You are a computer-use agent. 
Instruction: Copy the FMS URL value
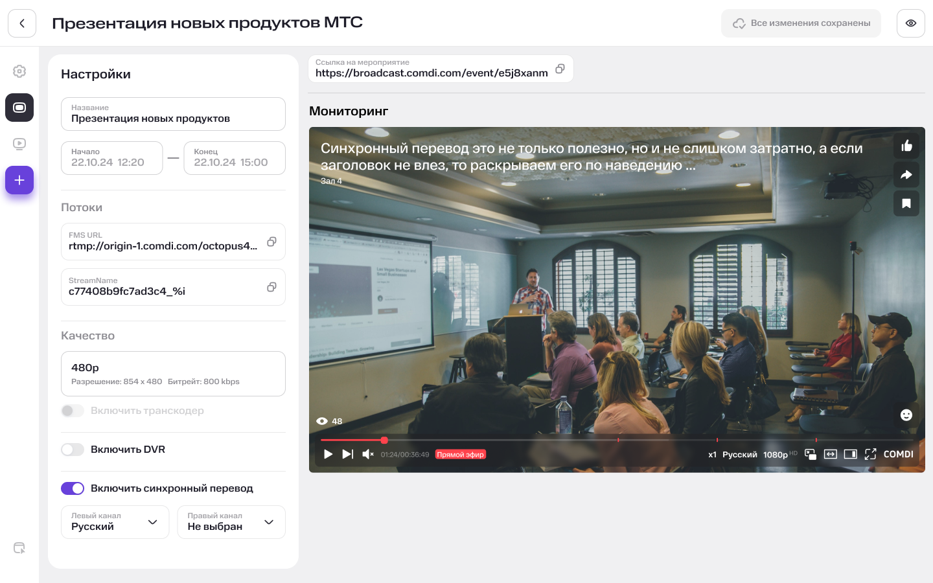click(x=271, y=242)
